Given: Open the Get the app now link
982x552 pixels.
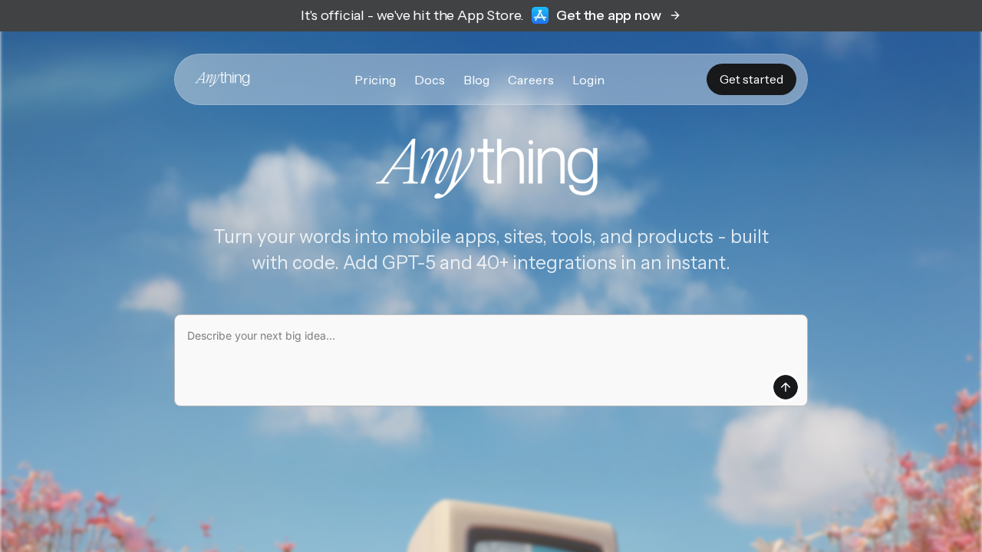Looking at the screenshot, I should (x=608, y=15).
